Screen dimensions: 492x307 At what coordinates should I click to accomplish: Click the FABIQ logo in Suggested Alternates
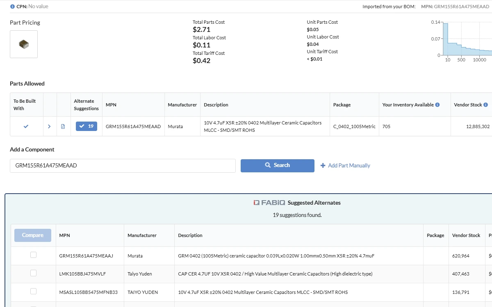tap(269, 203)
